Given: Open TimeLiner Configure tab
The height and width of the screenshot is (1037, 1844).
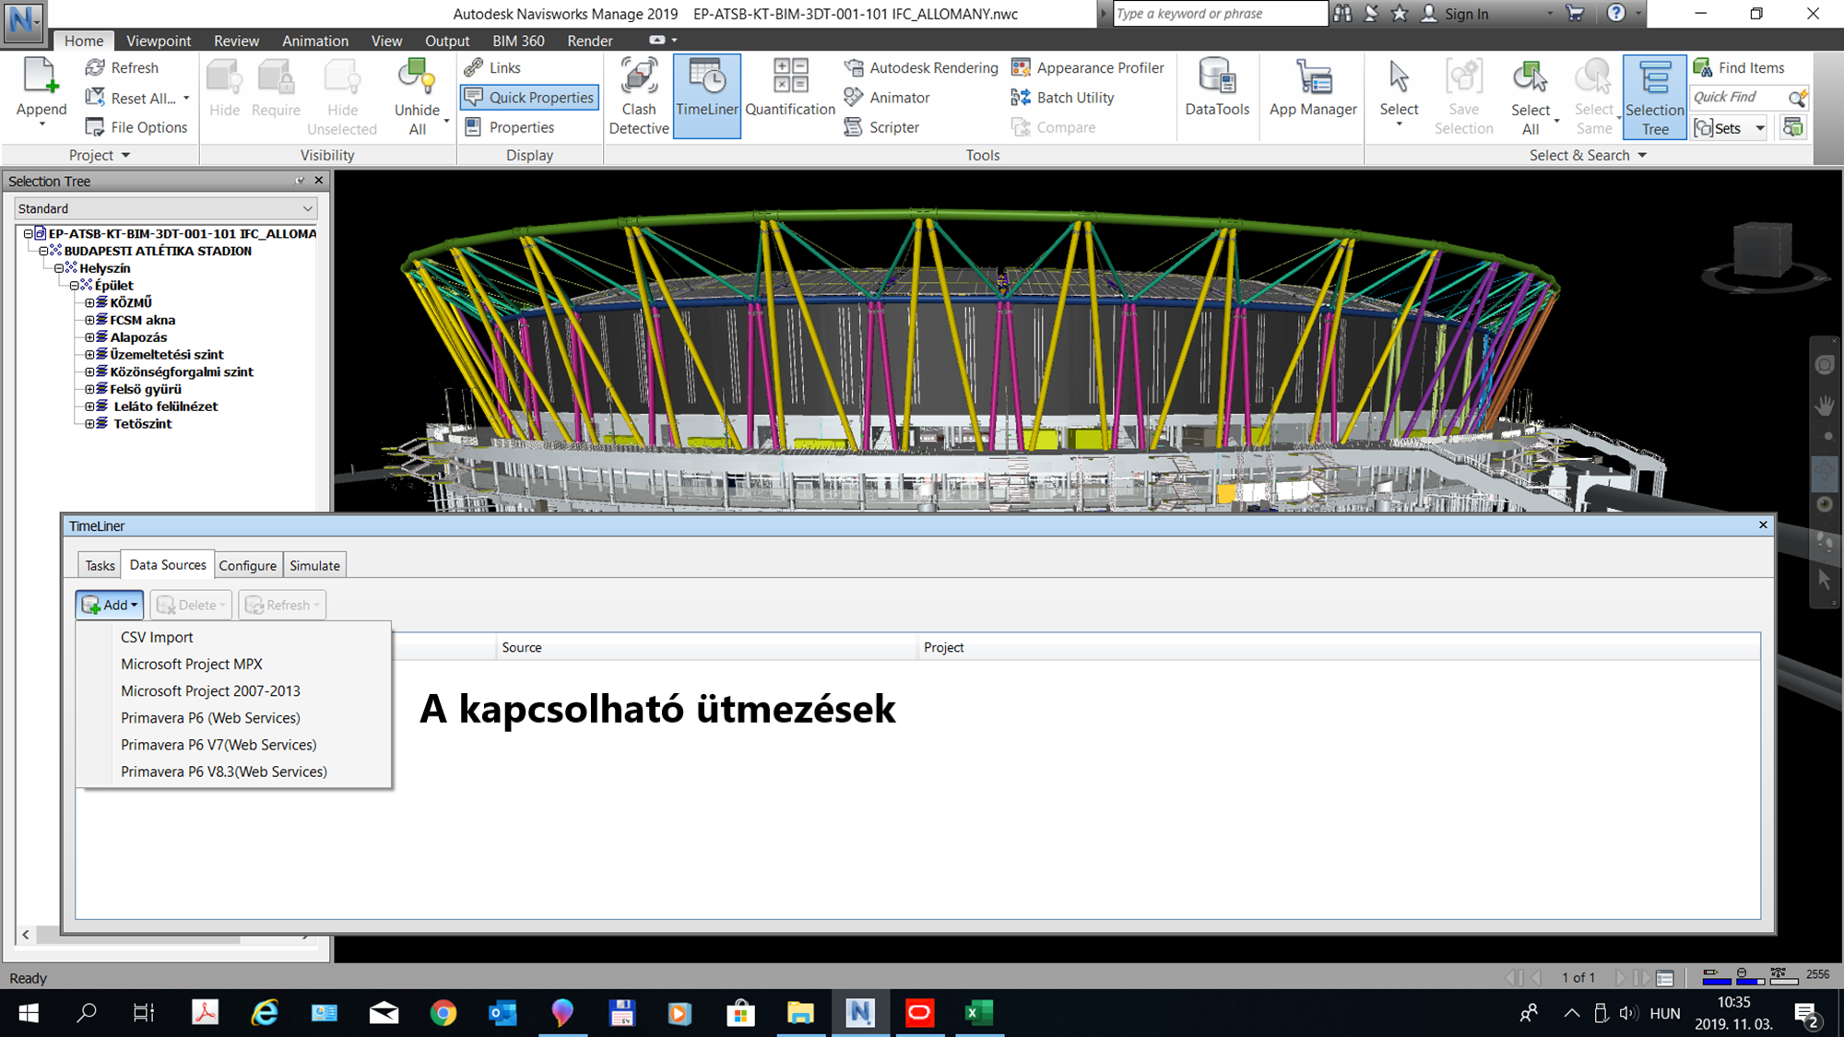Looking at the screenshot, I should (247, 565).
